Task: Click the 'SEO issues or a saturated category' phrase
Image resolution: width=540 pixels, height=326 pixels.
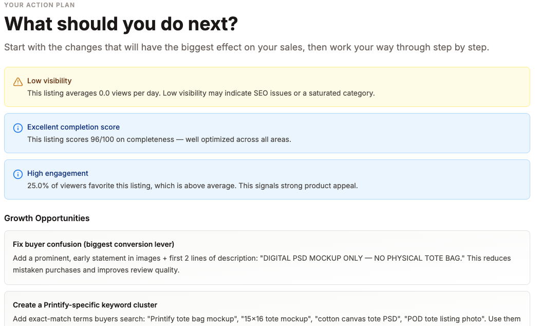Action: click(x=313, y=93)
